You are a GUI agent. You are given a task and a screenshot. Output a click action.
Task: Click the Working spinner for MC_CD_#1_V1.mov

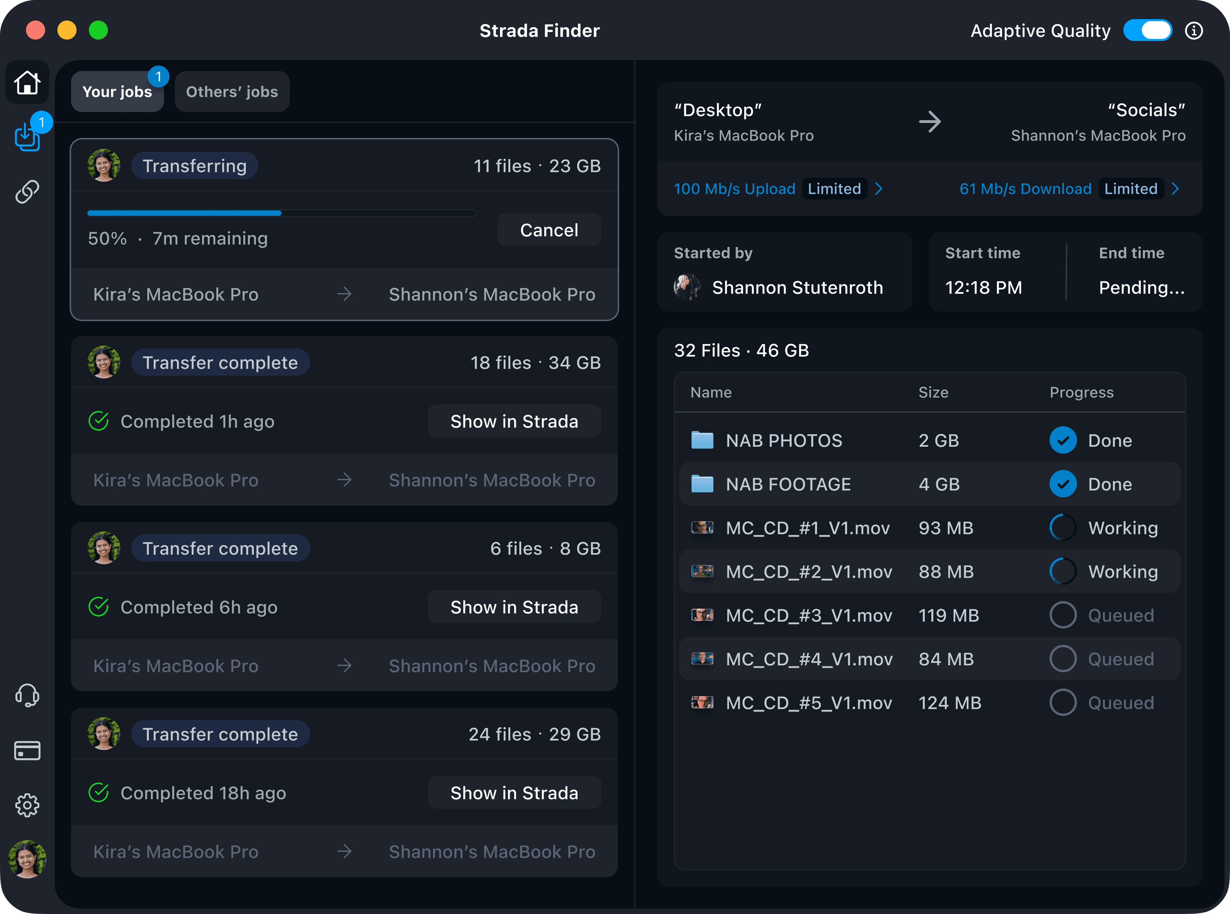[x=1063, y=528]
